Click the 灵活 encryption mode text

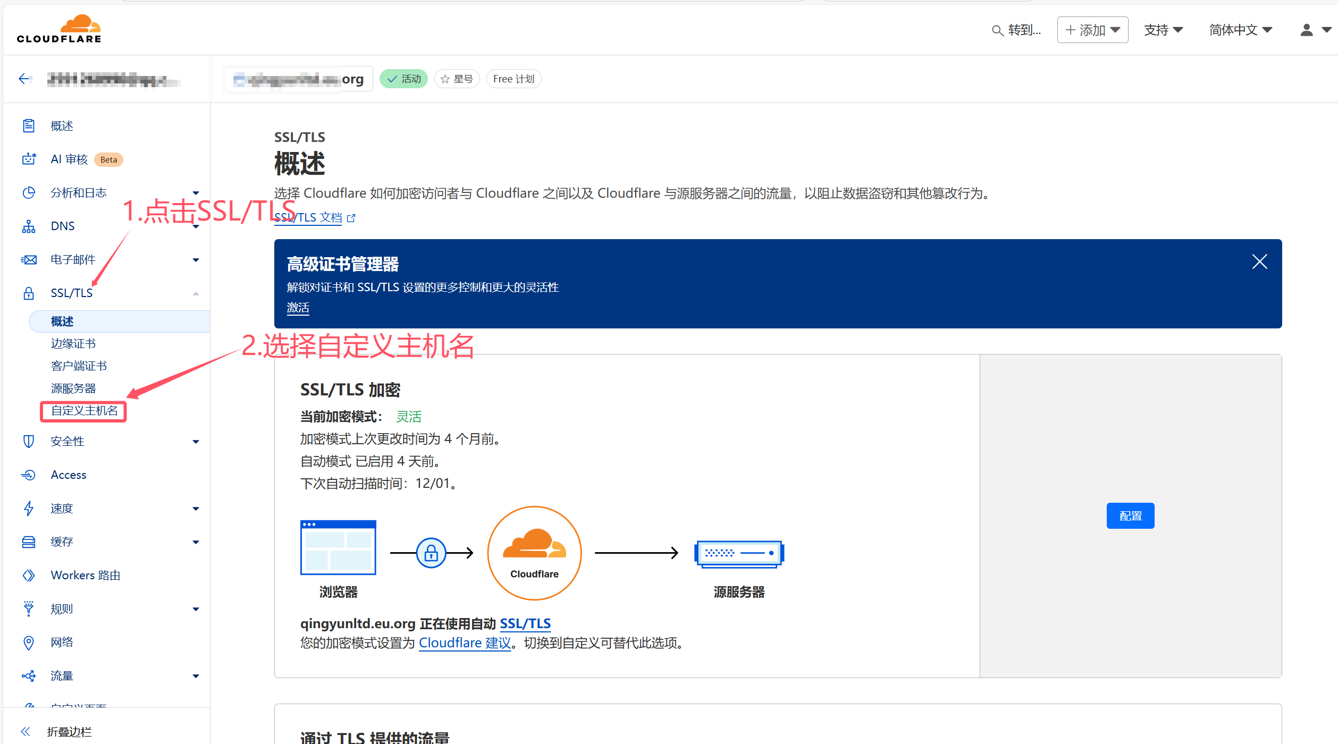(409, 417)
